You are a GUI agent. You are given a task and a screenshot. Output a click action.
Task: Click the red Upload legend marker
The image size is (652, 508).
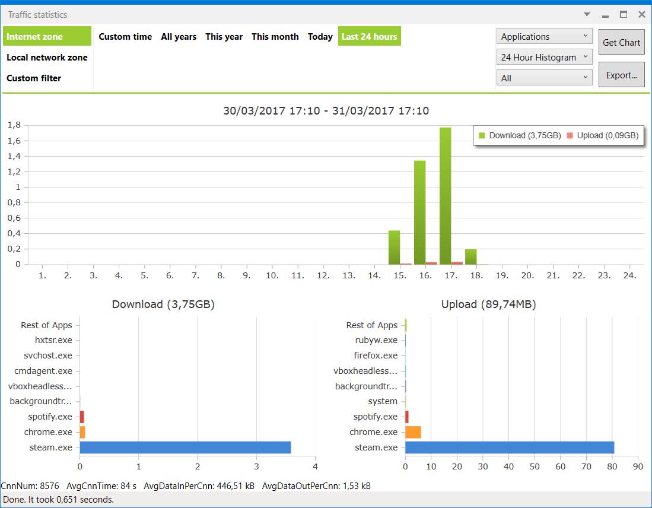(570, 136)
